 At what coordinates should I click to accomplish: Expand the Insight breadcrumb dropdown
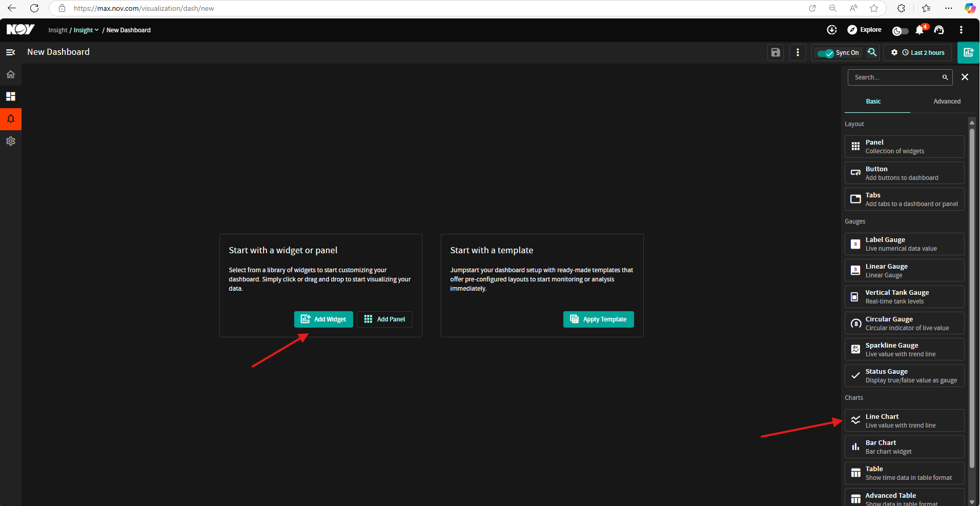click(x=86, y=30)
